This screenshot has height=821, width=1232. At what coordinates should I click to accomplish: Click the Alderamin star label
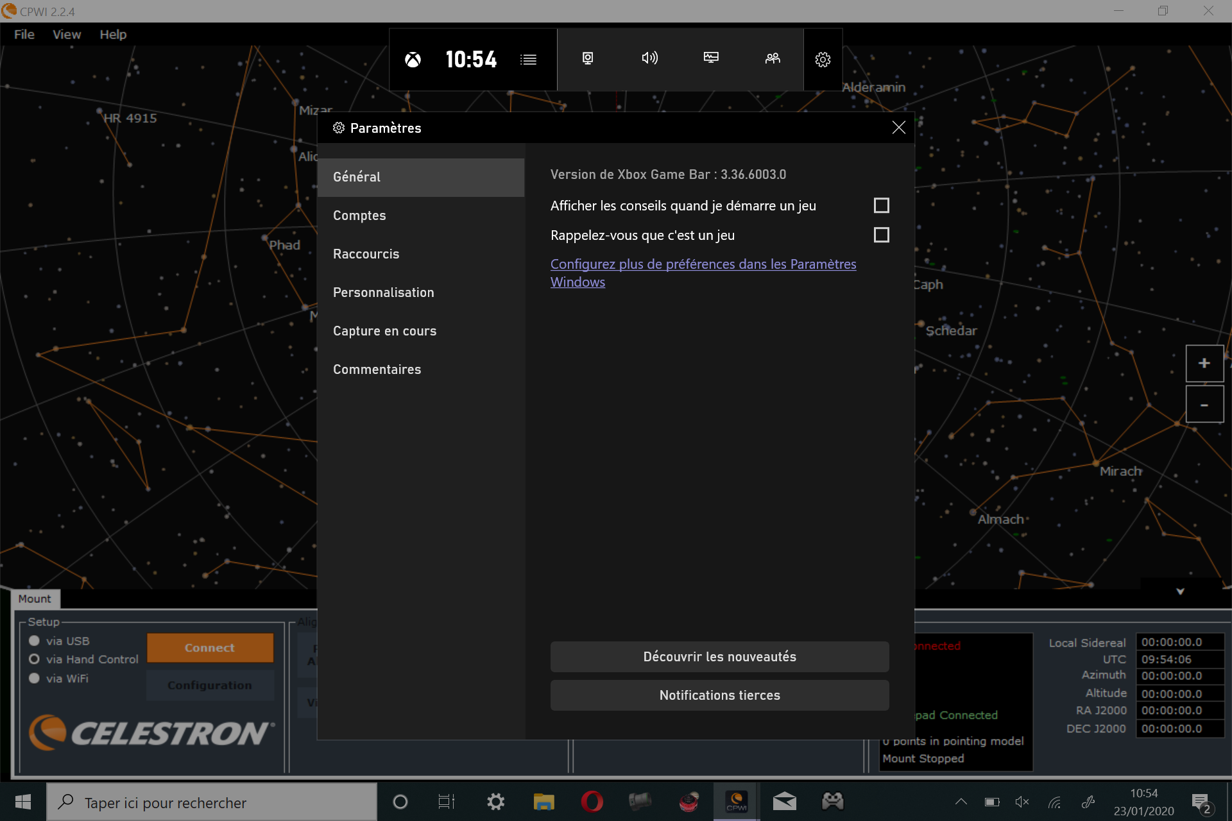(873, 87)
